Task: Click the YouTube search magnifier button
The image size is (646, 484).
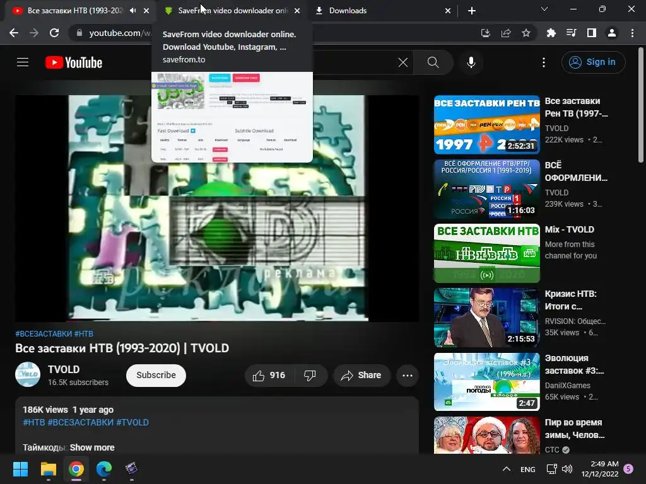Action: (x=433, y=62)
